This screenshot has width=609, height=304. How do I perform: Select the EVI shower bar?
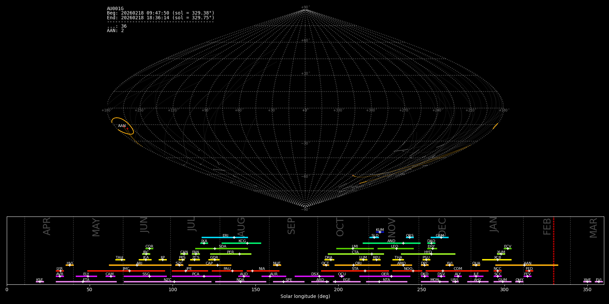(x=599, y=282)
